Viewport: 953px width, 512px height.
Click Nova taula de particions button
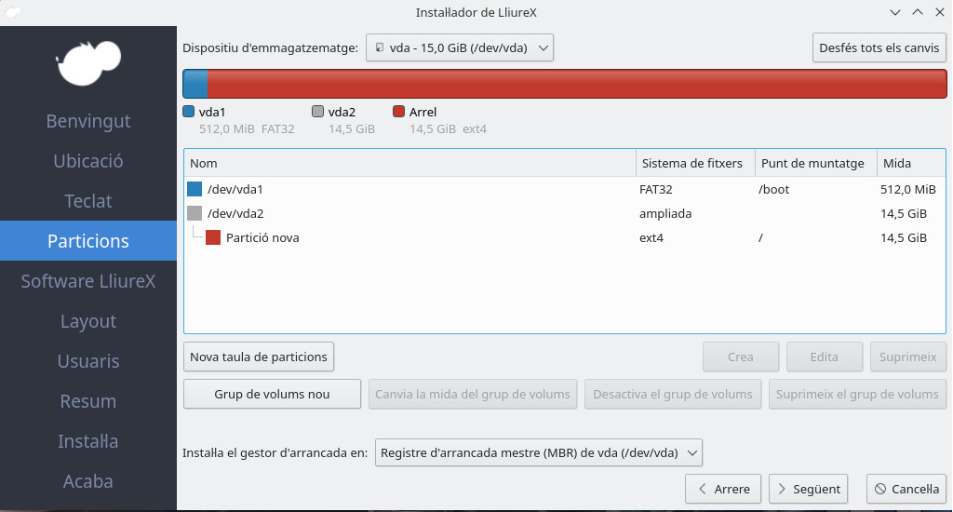(x=259, y=357)
